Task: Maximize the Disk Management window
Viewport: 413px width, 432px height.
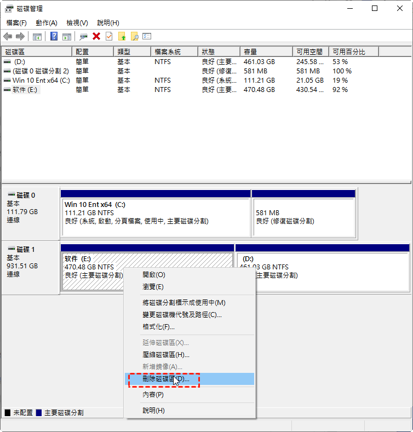Action: coord(375,9)
